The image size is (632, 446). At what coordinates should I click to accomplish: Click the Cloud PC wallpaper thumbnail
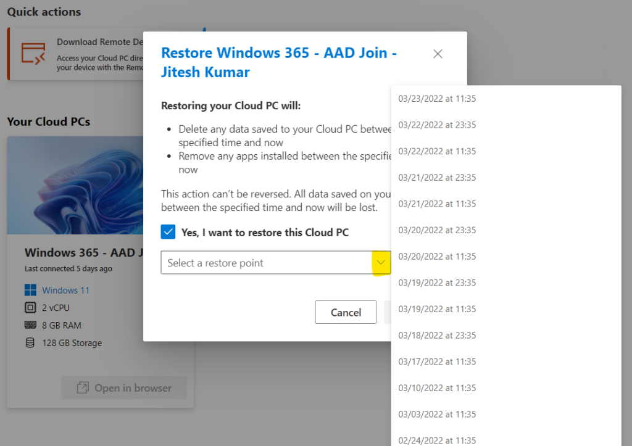click(x=75, y=185)
